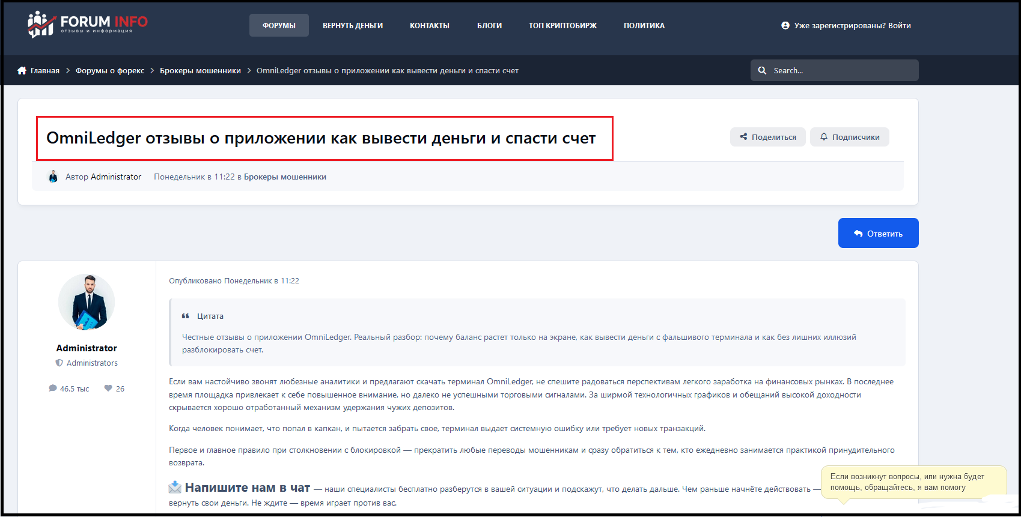
Task: Click the home icon in breadcrumbs
Action: pos(22,70)
